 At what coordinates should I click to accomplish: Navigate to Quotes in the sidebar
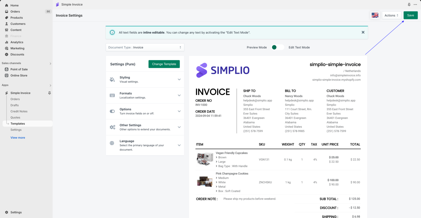pyautogui.click(x=16, y=117)
